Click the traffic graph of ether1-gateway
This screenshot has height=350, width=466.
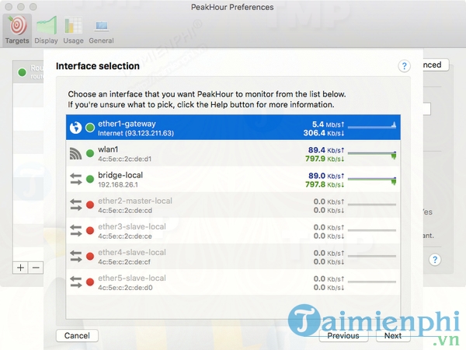[372, 125]
